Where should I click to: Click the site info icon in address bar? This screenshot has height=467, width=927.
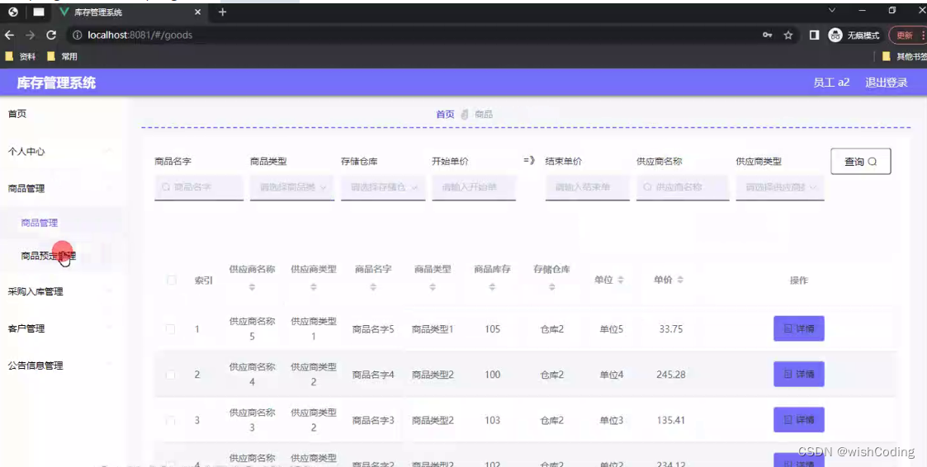click(x=77, y=35)
